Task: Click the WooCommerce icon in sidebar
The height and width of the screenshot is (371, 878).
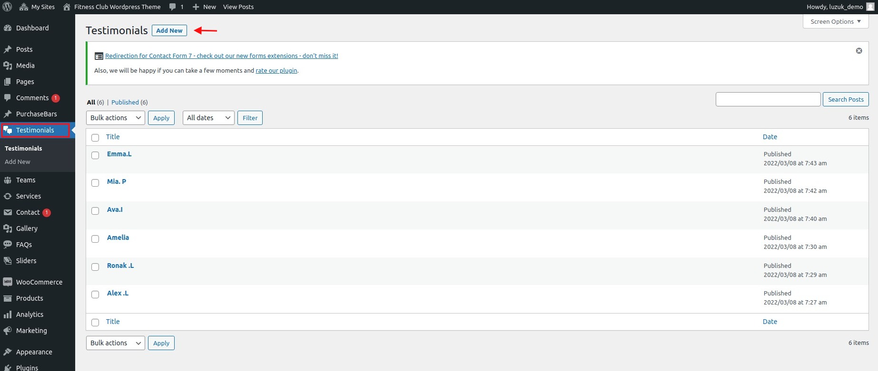Action: point(8,282)
